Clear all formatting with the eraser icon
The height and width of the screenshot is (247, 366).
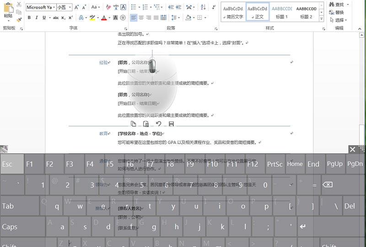click(108, 7)
